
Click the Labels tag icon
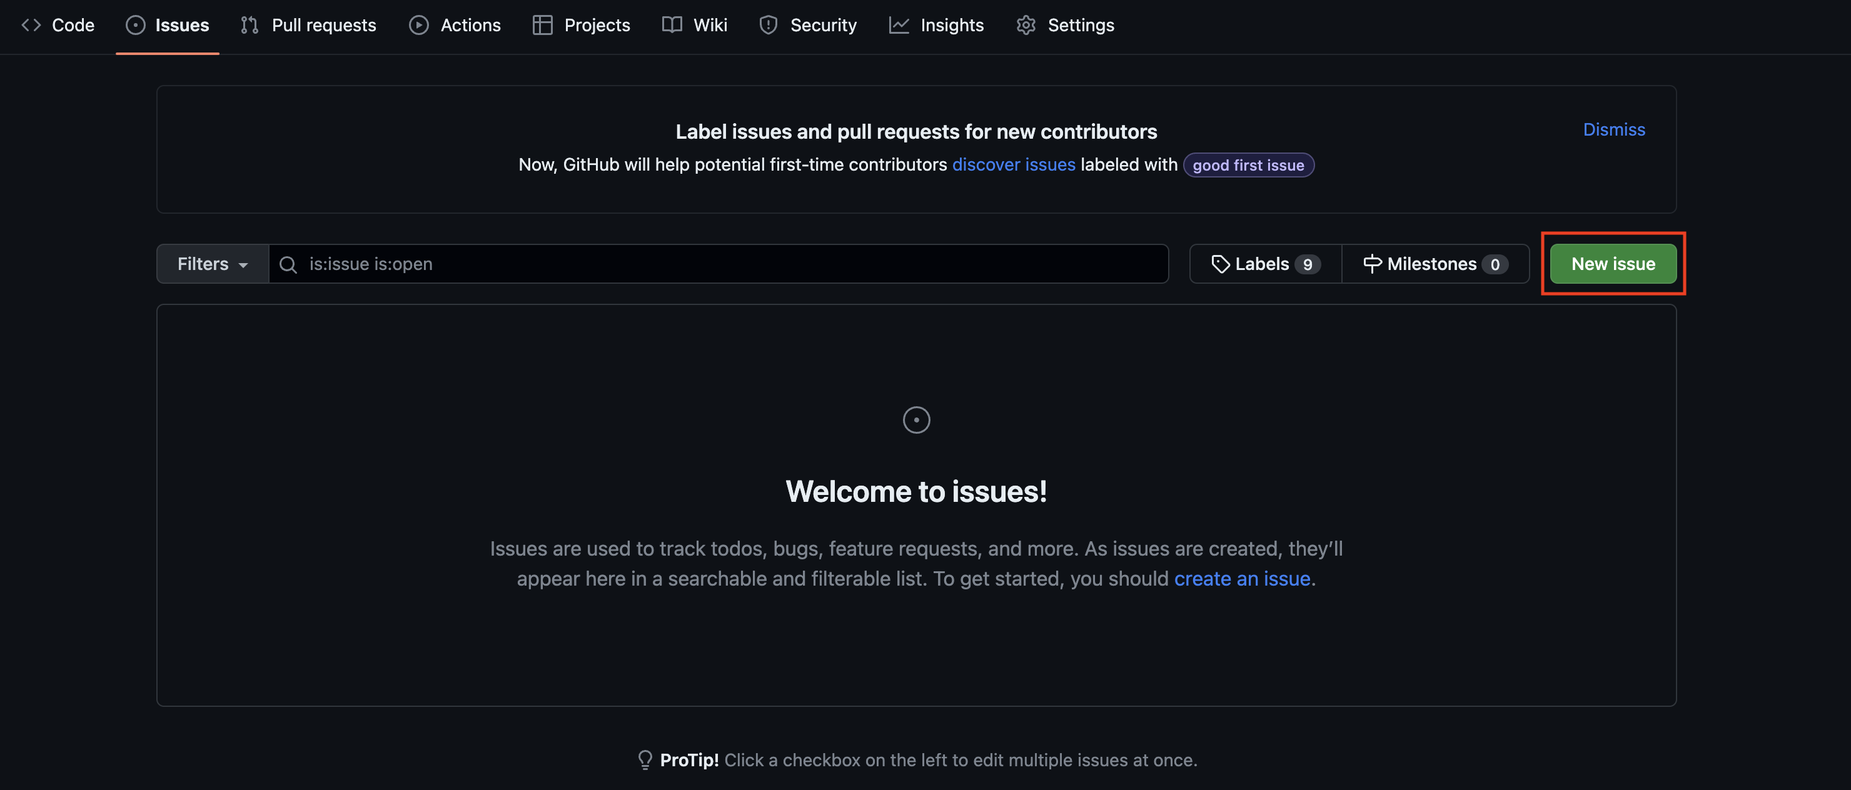1221,264
